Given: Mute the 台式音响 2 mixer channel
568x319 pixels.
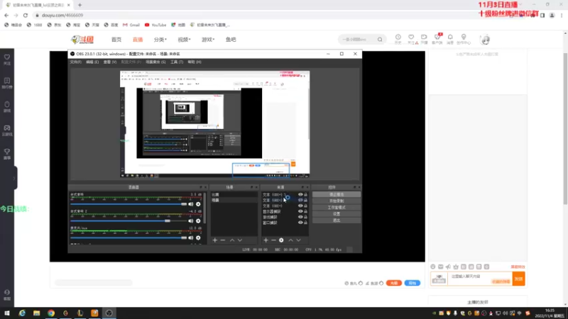Looking at the screenshot, I should coord(190,221).
